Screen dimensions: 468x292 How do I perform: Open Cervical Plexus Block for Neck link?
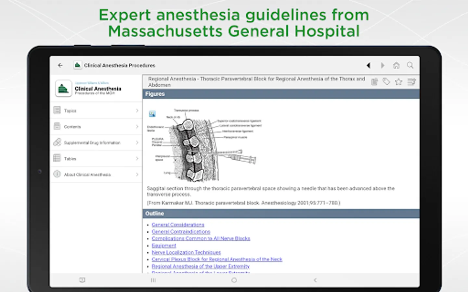click(x=217, y=259)
